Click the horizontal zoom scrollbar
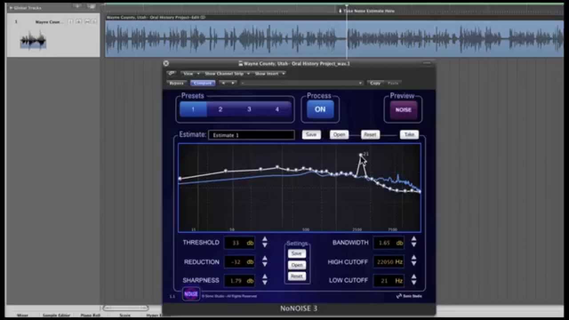The height and width of the screenshot is (320, 569). pos(126,308)
